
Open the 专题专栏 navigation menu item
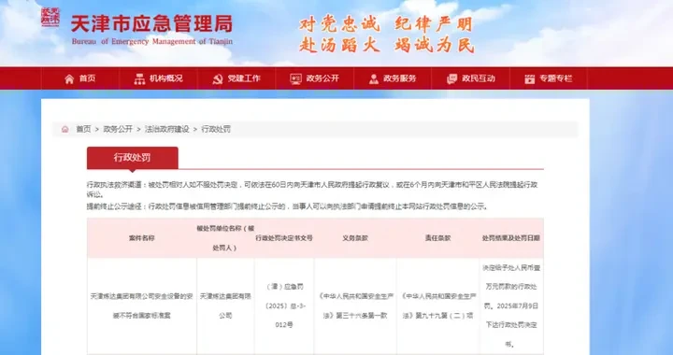pyautogui.click(x=549, y=78)
